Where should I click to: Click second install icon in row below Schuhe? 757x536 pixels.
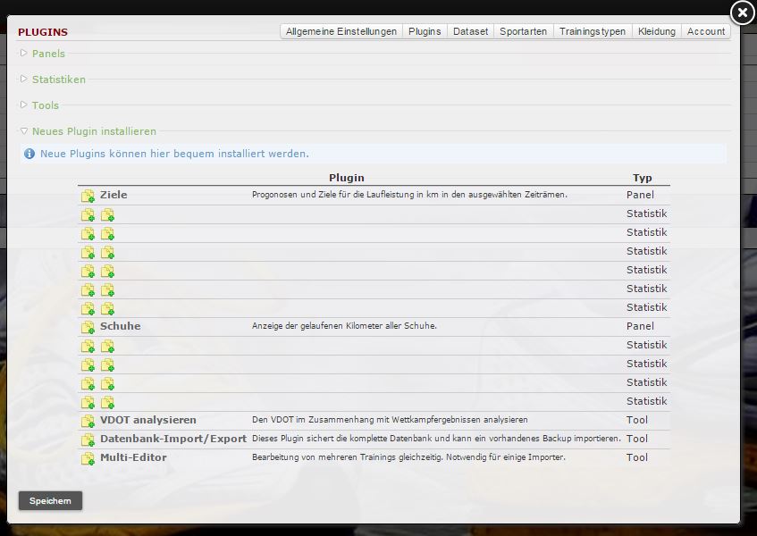107,346
